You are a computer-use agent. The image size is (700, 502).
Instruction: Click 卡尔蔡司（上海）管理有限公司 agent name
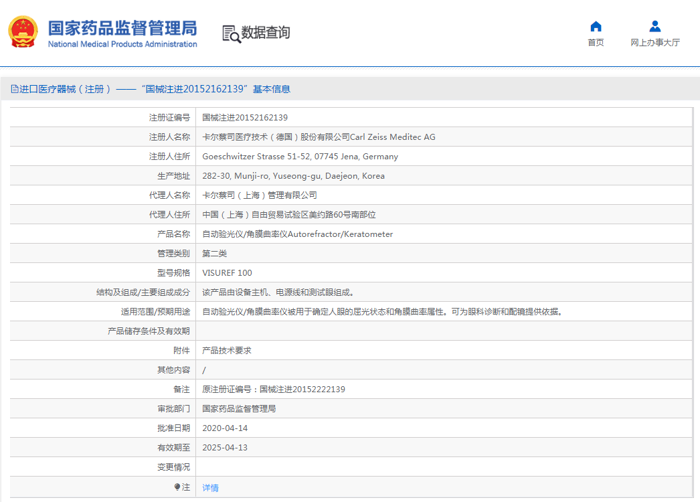pos(260,195)
